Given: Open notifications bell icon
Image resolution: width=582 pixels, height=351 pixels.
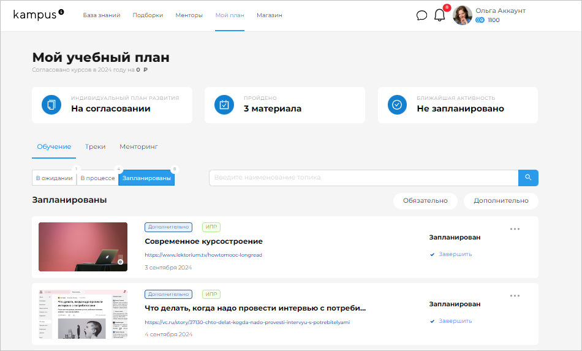Looking at the screenshot, I should coord(439,15).
